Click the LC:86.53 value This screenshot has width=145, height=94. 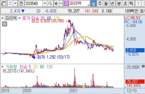tap(132, 18)
